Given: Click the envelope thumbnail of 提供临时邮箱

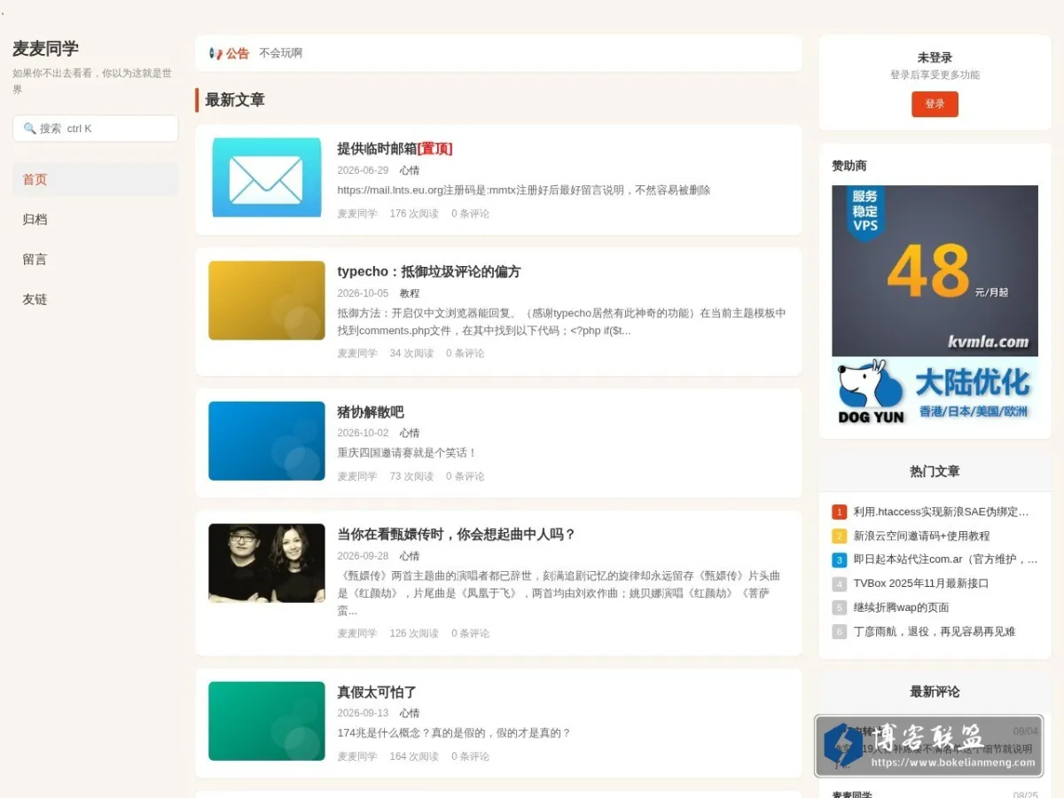Looking at the screenshot, I should pos(267,177).
